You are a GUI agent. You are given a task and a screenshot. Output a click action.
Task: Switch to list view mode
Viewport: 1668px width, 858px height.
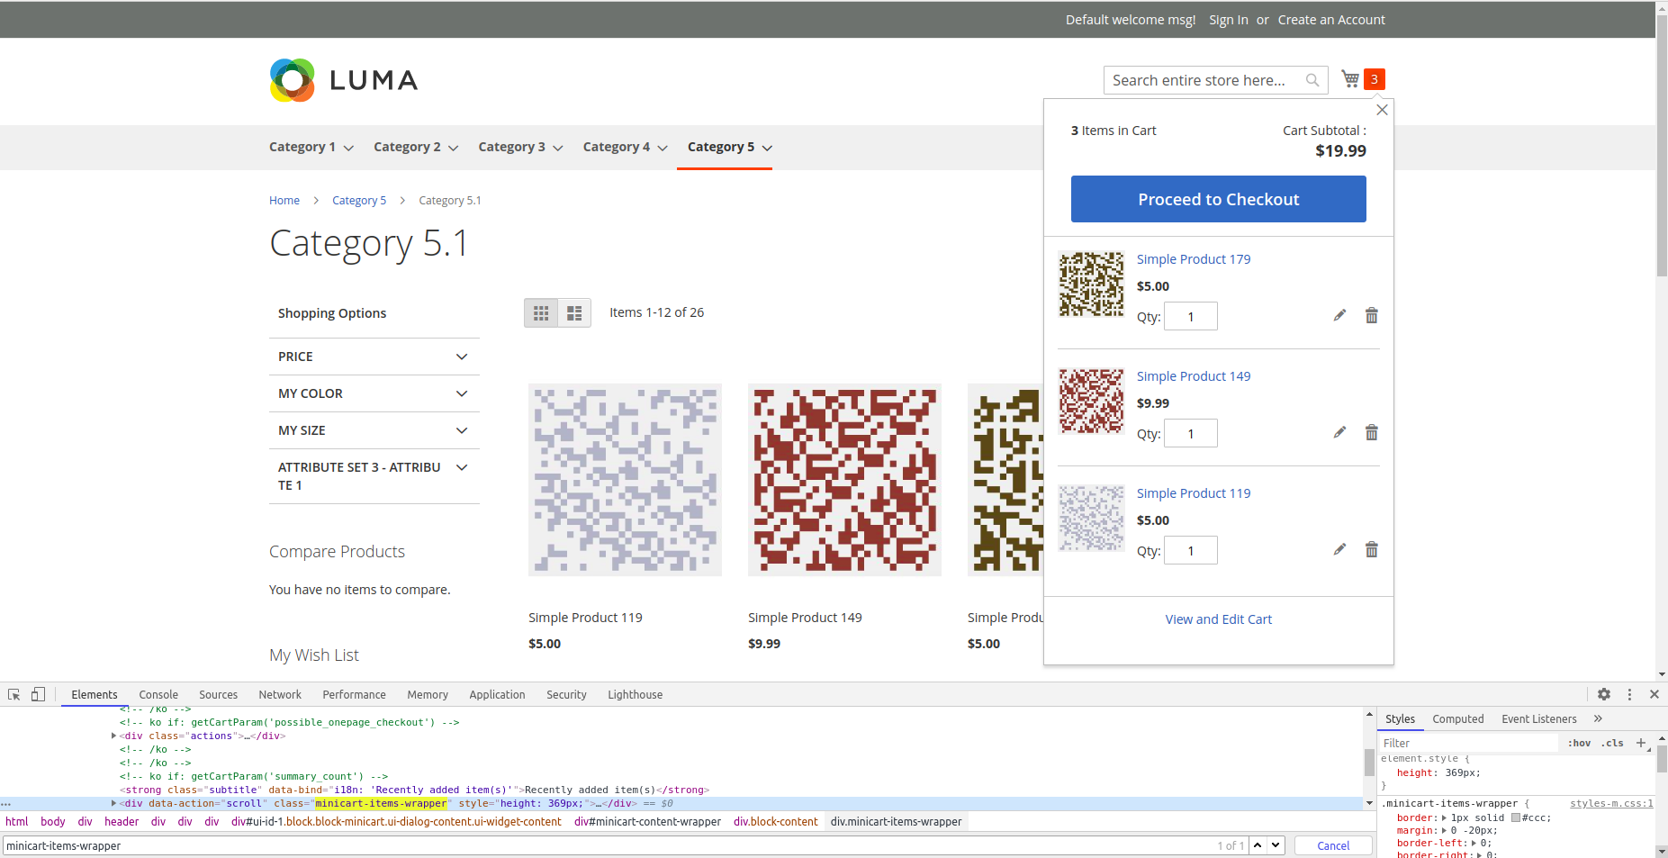(x=574, y=313)
